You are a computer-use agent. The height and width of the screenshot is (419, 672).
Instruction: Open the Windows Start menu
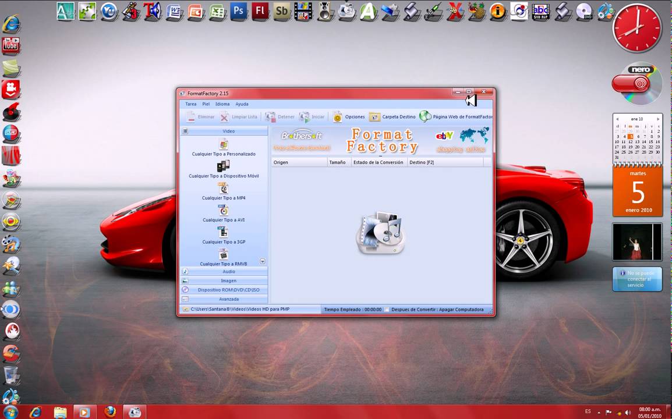(10, 412)
